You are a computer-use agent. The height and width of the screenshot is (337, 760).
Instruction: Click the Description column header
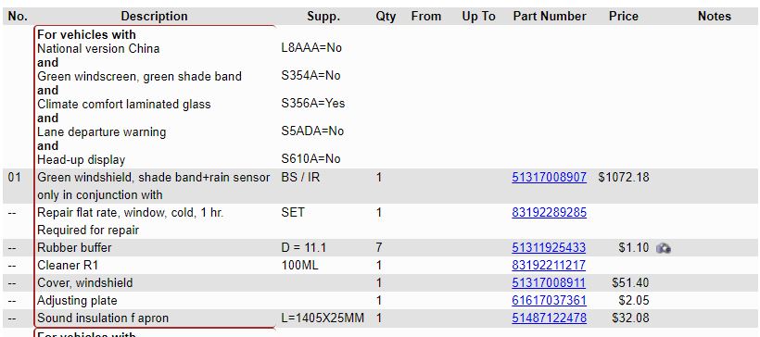154,17
